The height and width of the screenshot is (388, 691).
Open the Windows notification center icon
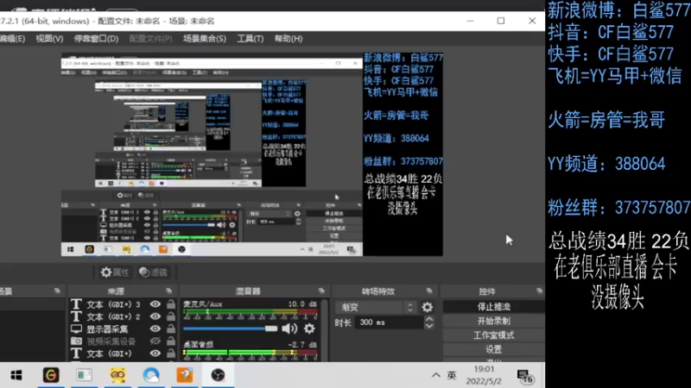pyautogui.click(x=525, y=376)
